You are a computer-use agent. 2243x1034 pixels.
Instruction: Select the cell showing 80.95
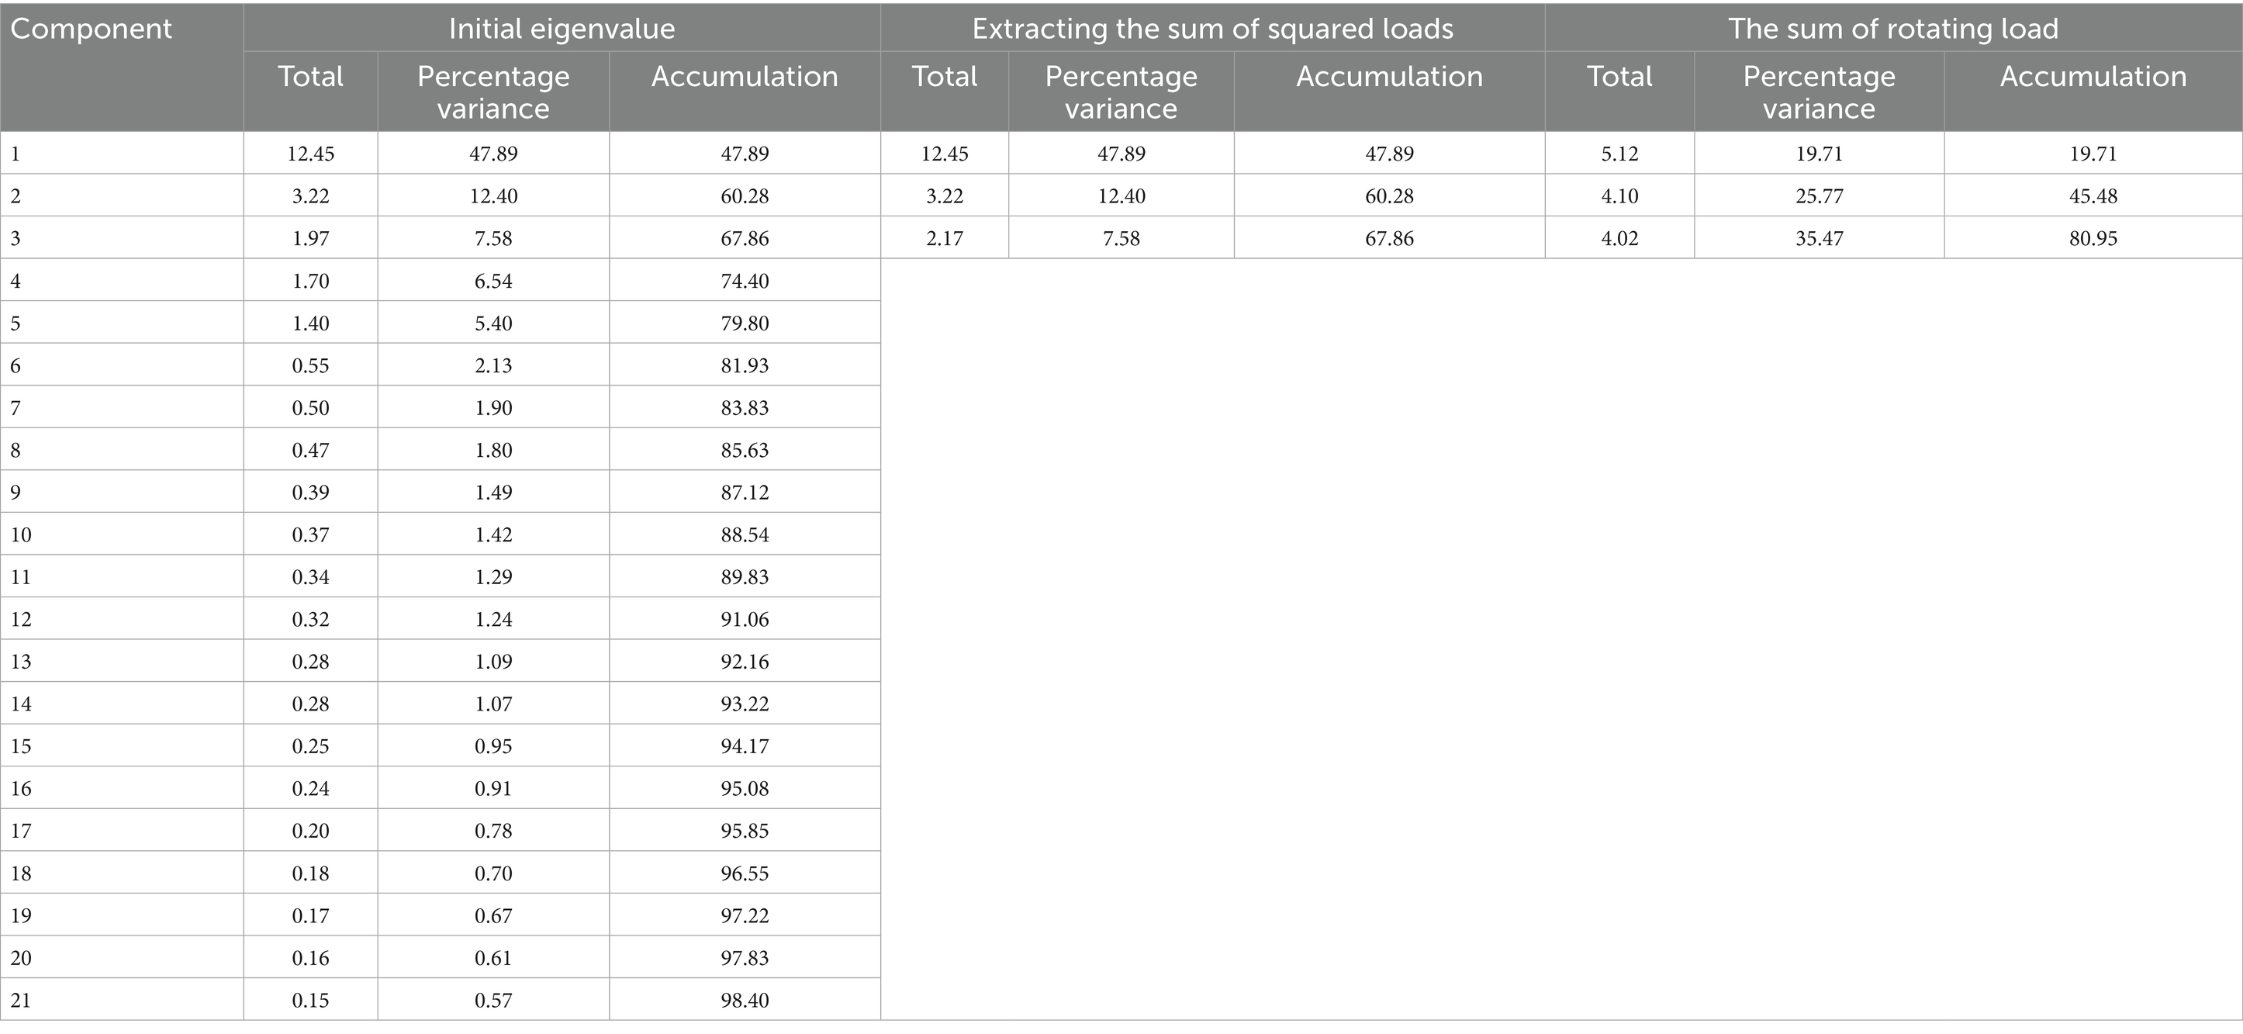(x=2093, y=238)
